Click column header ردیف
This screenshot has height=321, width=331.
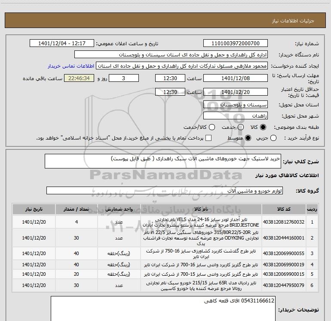[312, 209]
